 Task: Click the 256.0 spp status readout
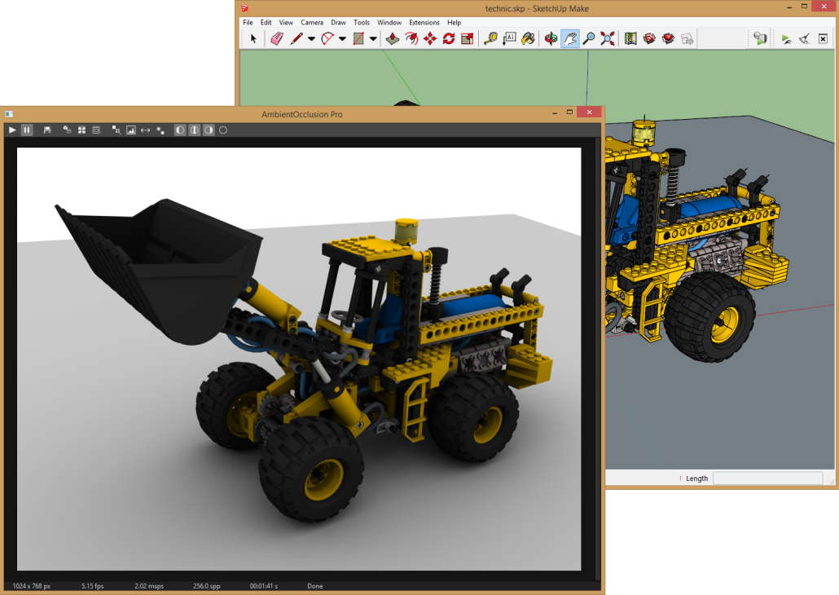point(207,586)
